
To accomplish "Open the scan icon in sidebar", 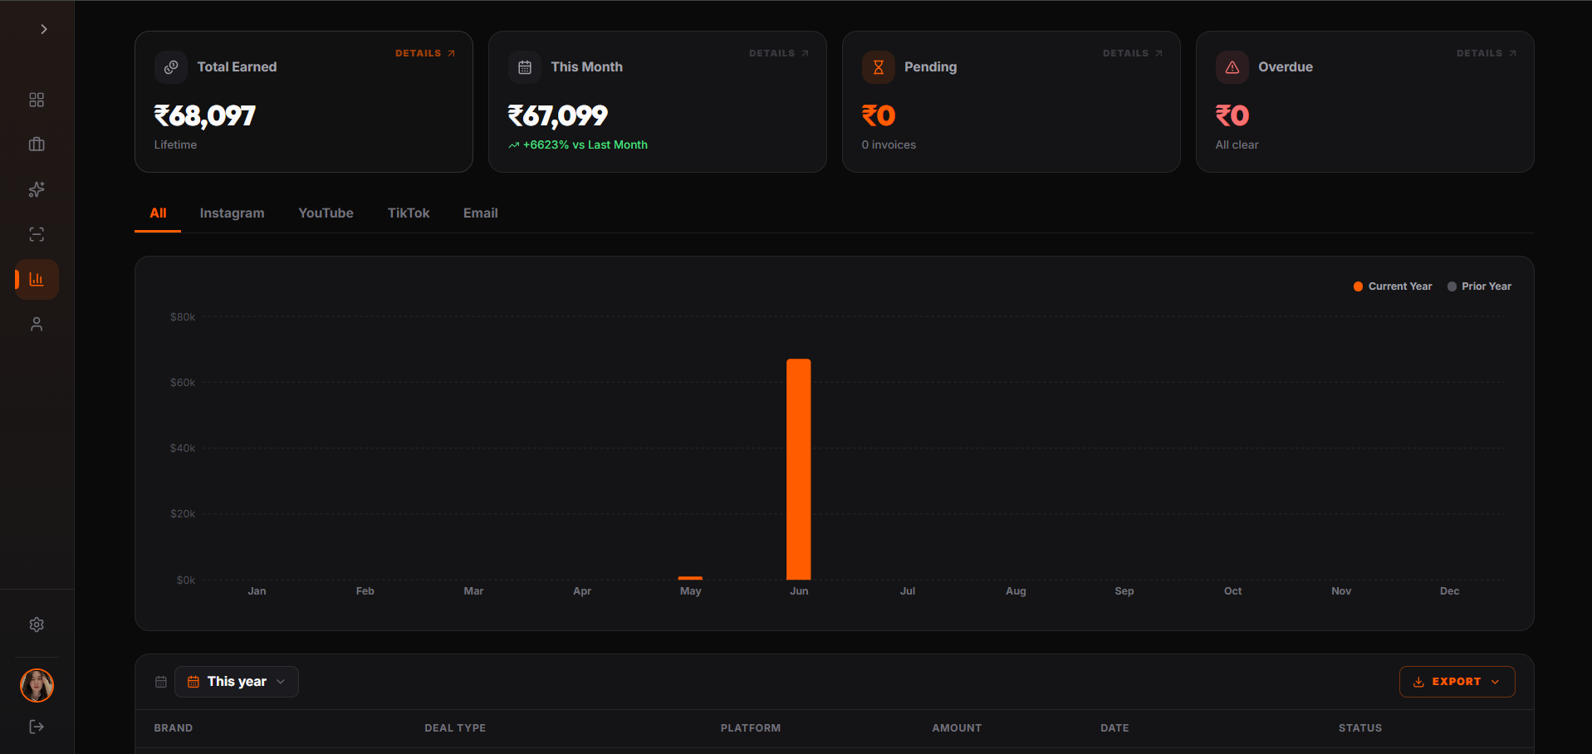I will click(37, 234).
